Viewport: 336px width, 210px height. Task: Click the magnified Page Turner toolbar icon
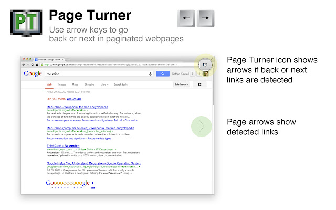point(205,65)
